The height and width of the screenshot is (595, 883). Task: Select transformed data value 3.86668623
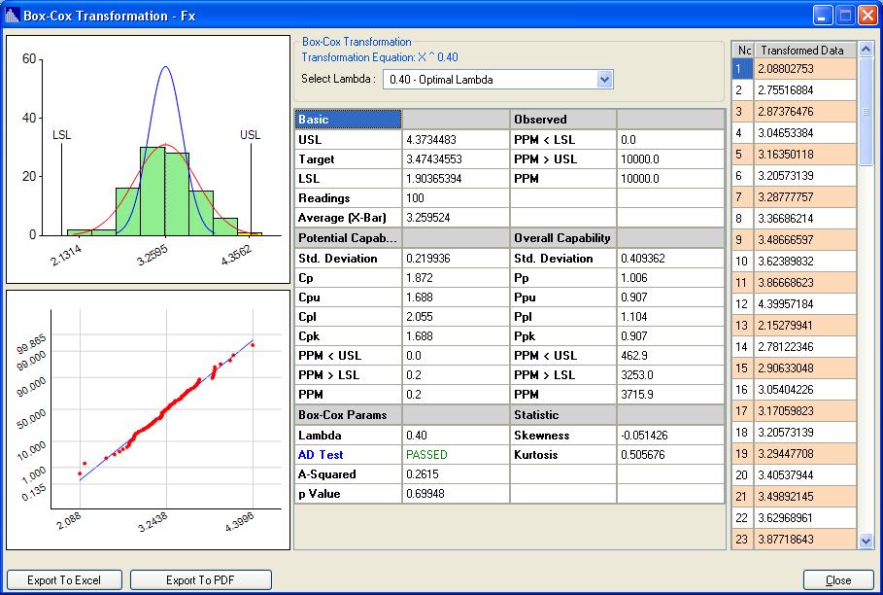click(x=804, y=283)
